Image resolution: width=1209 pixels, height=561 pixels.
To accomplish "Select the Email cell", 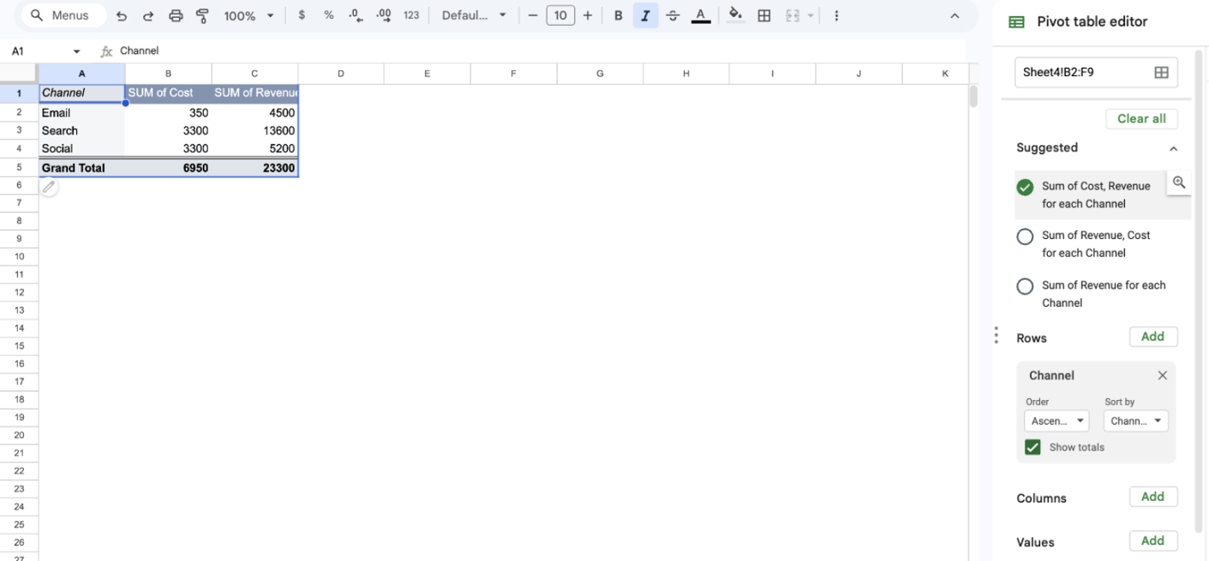I will (81, 112).
